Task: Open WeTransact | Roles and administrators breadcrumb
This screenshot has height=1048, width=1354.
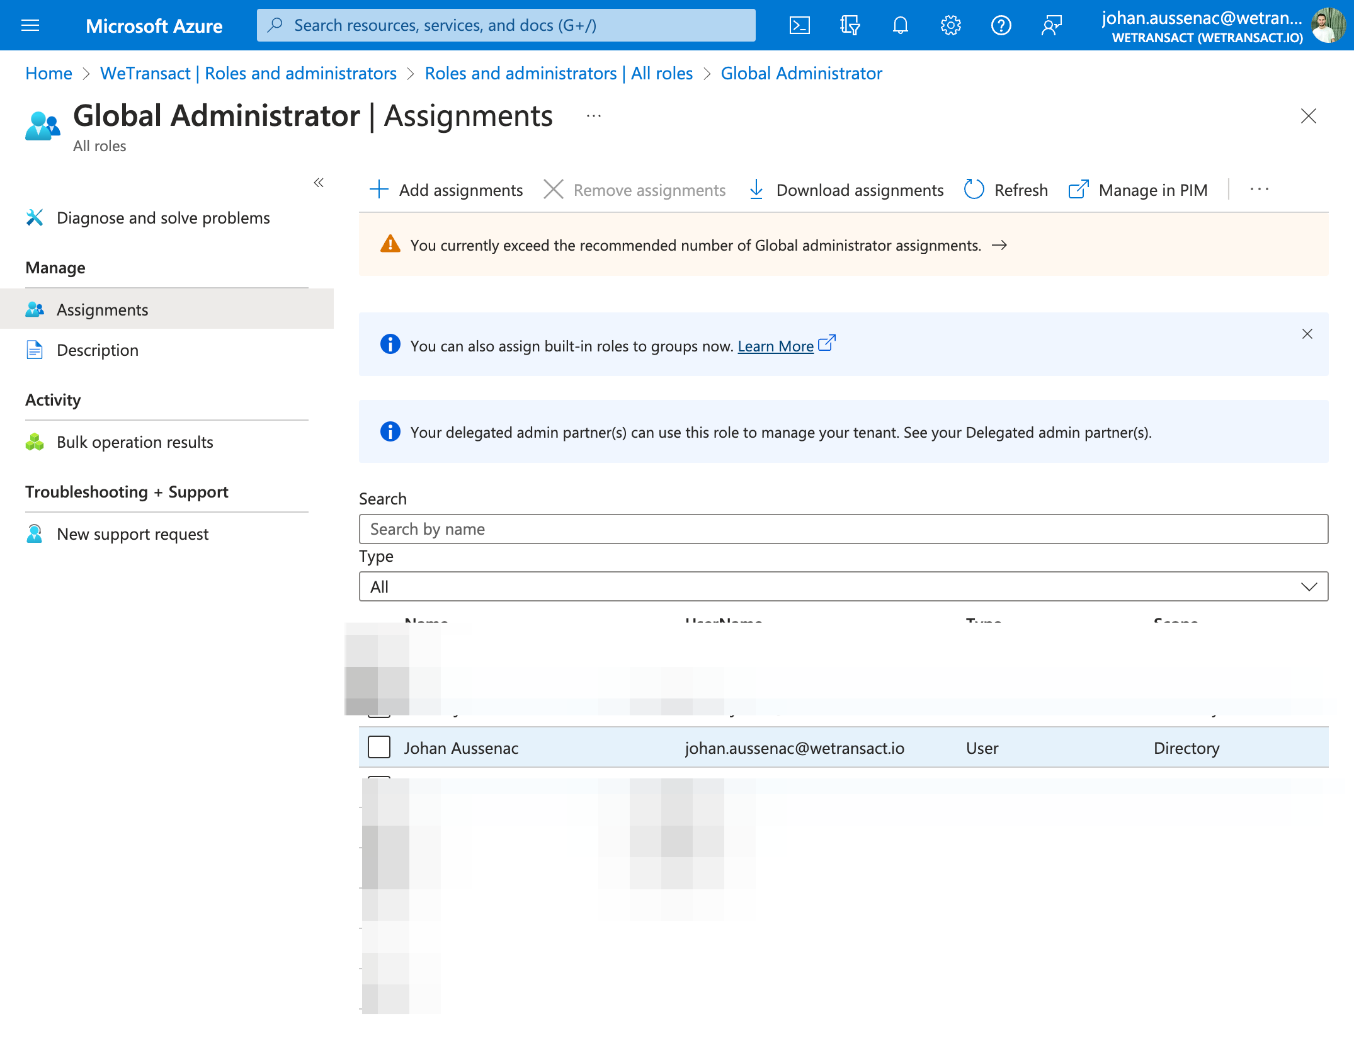Action: point(248,73)
